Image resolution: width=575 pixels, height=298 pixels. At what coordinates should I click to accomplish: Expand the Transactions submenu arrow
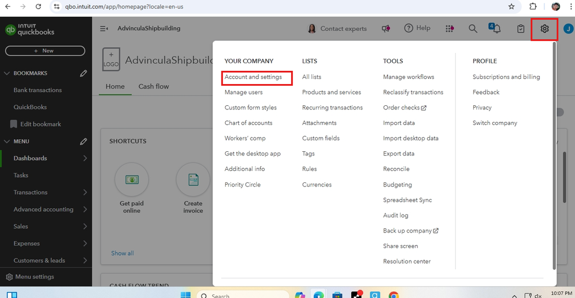85,193
